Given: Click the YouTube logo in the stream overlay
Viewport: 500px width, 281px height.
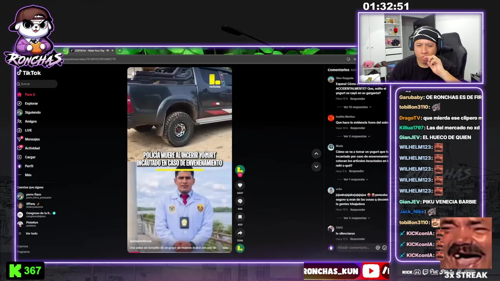Looking at the screenshot, I should (371, 271).
